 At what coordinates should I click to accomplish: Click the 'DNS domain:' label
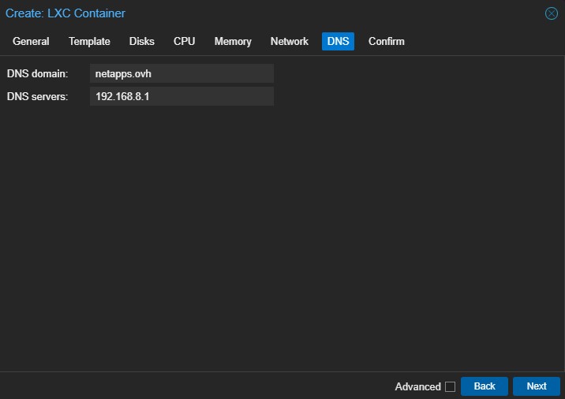[38, 73]
